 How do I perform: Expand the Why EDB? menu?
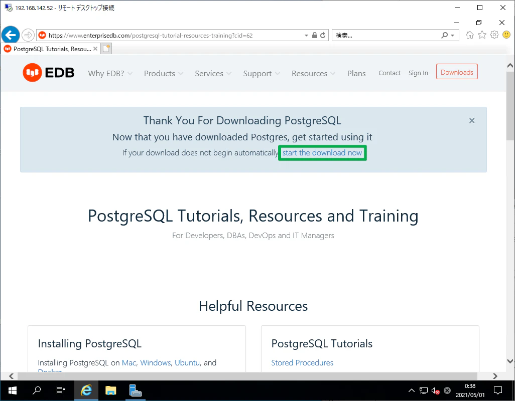[110, 74]
